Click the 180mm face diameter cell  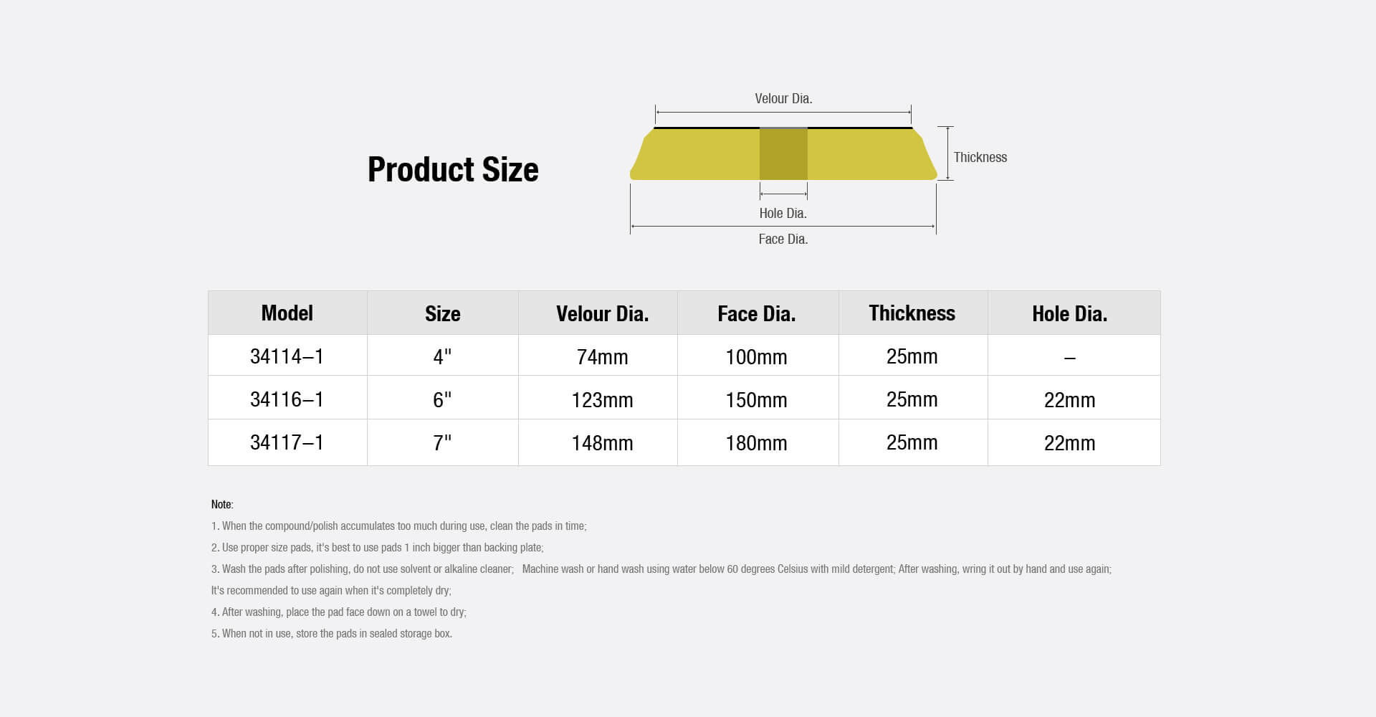pos(756,443)
